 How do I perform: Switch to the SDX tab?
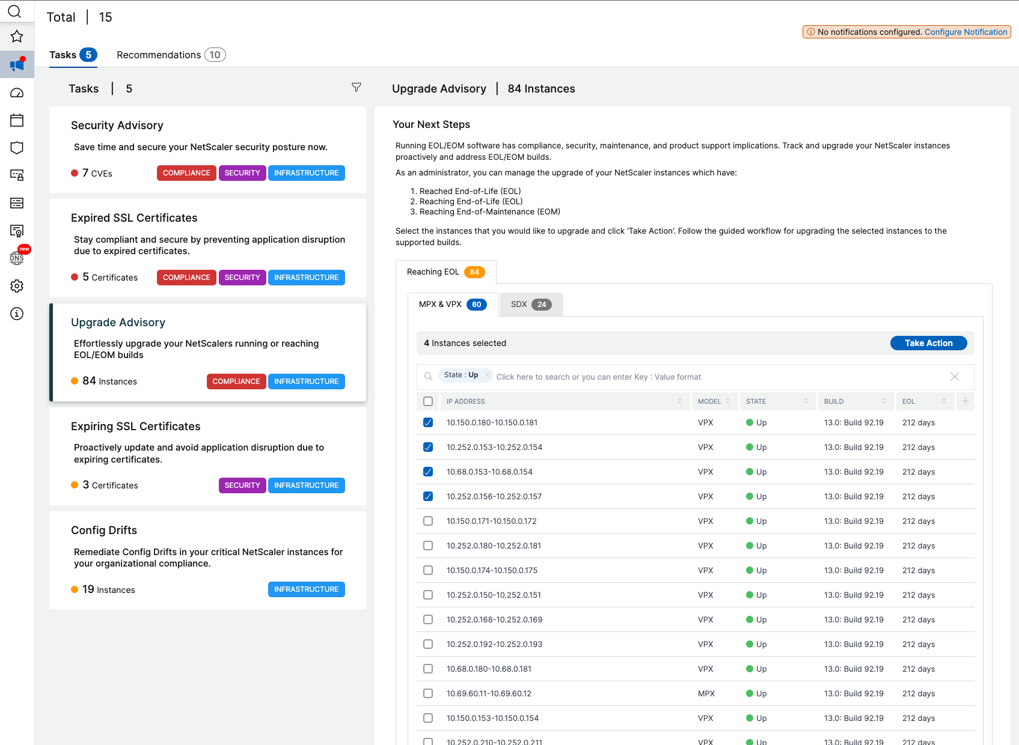531,305
